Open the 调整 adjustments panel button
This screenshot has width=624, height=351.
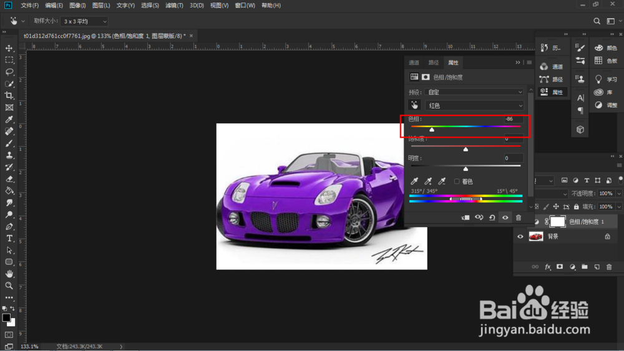[606, 105]
